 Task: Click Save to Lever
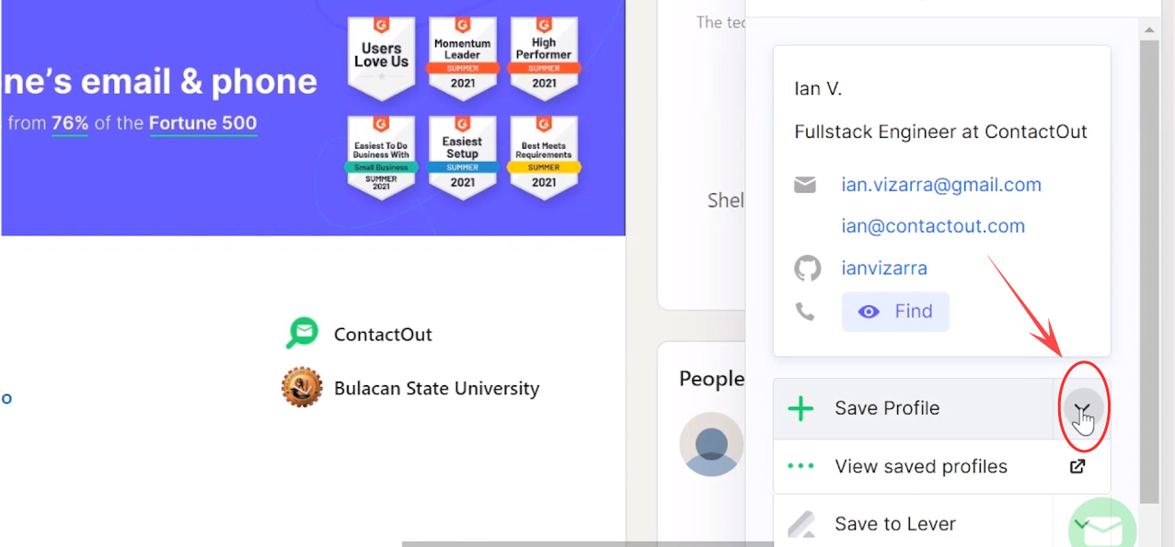(x=913, y=524)
